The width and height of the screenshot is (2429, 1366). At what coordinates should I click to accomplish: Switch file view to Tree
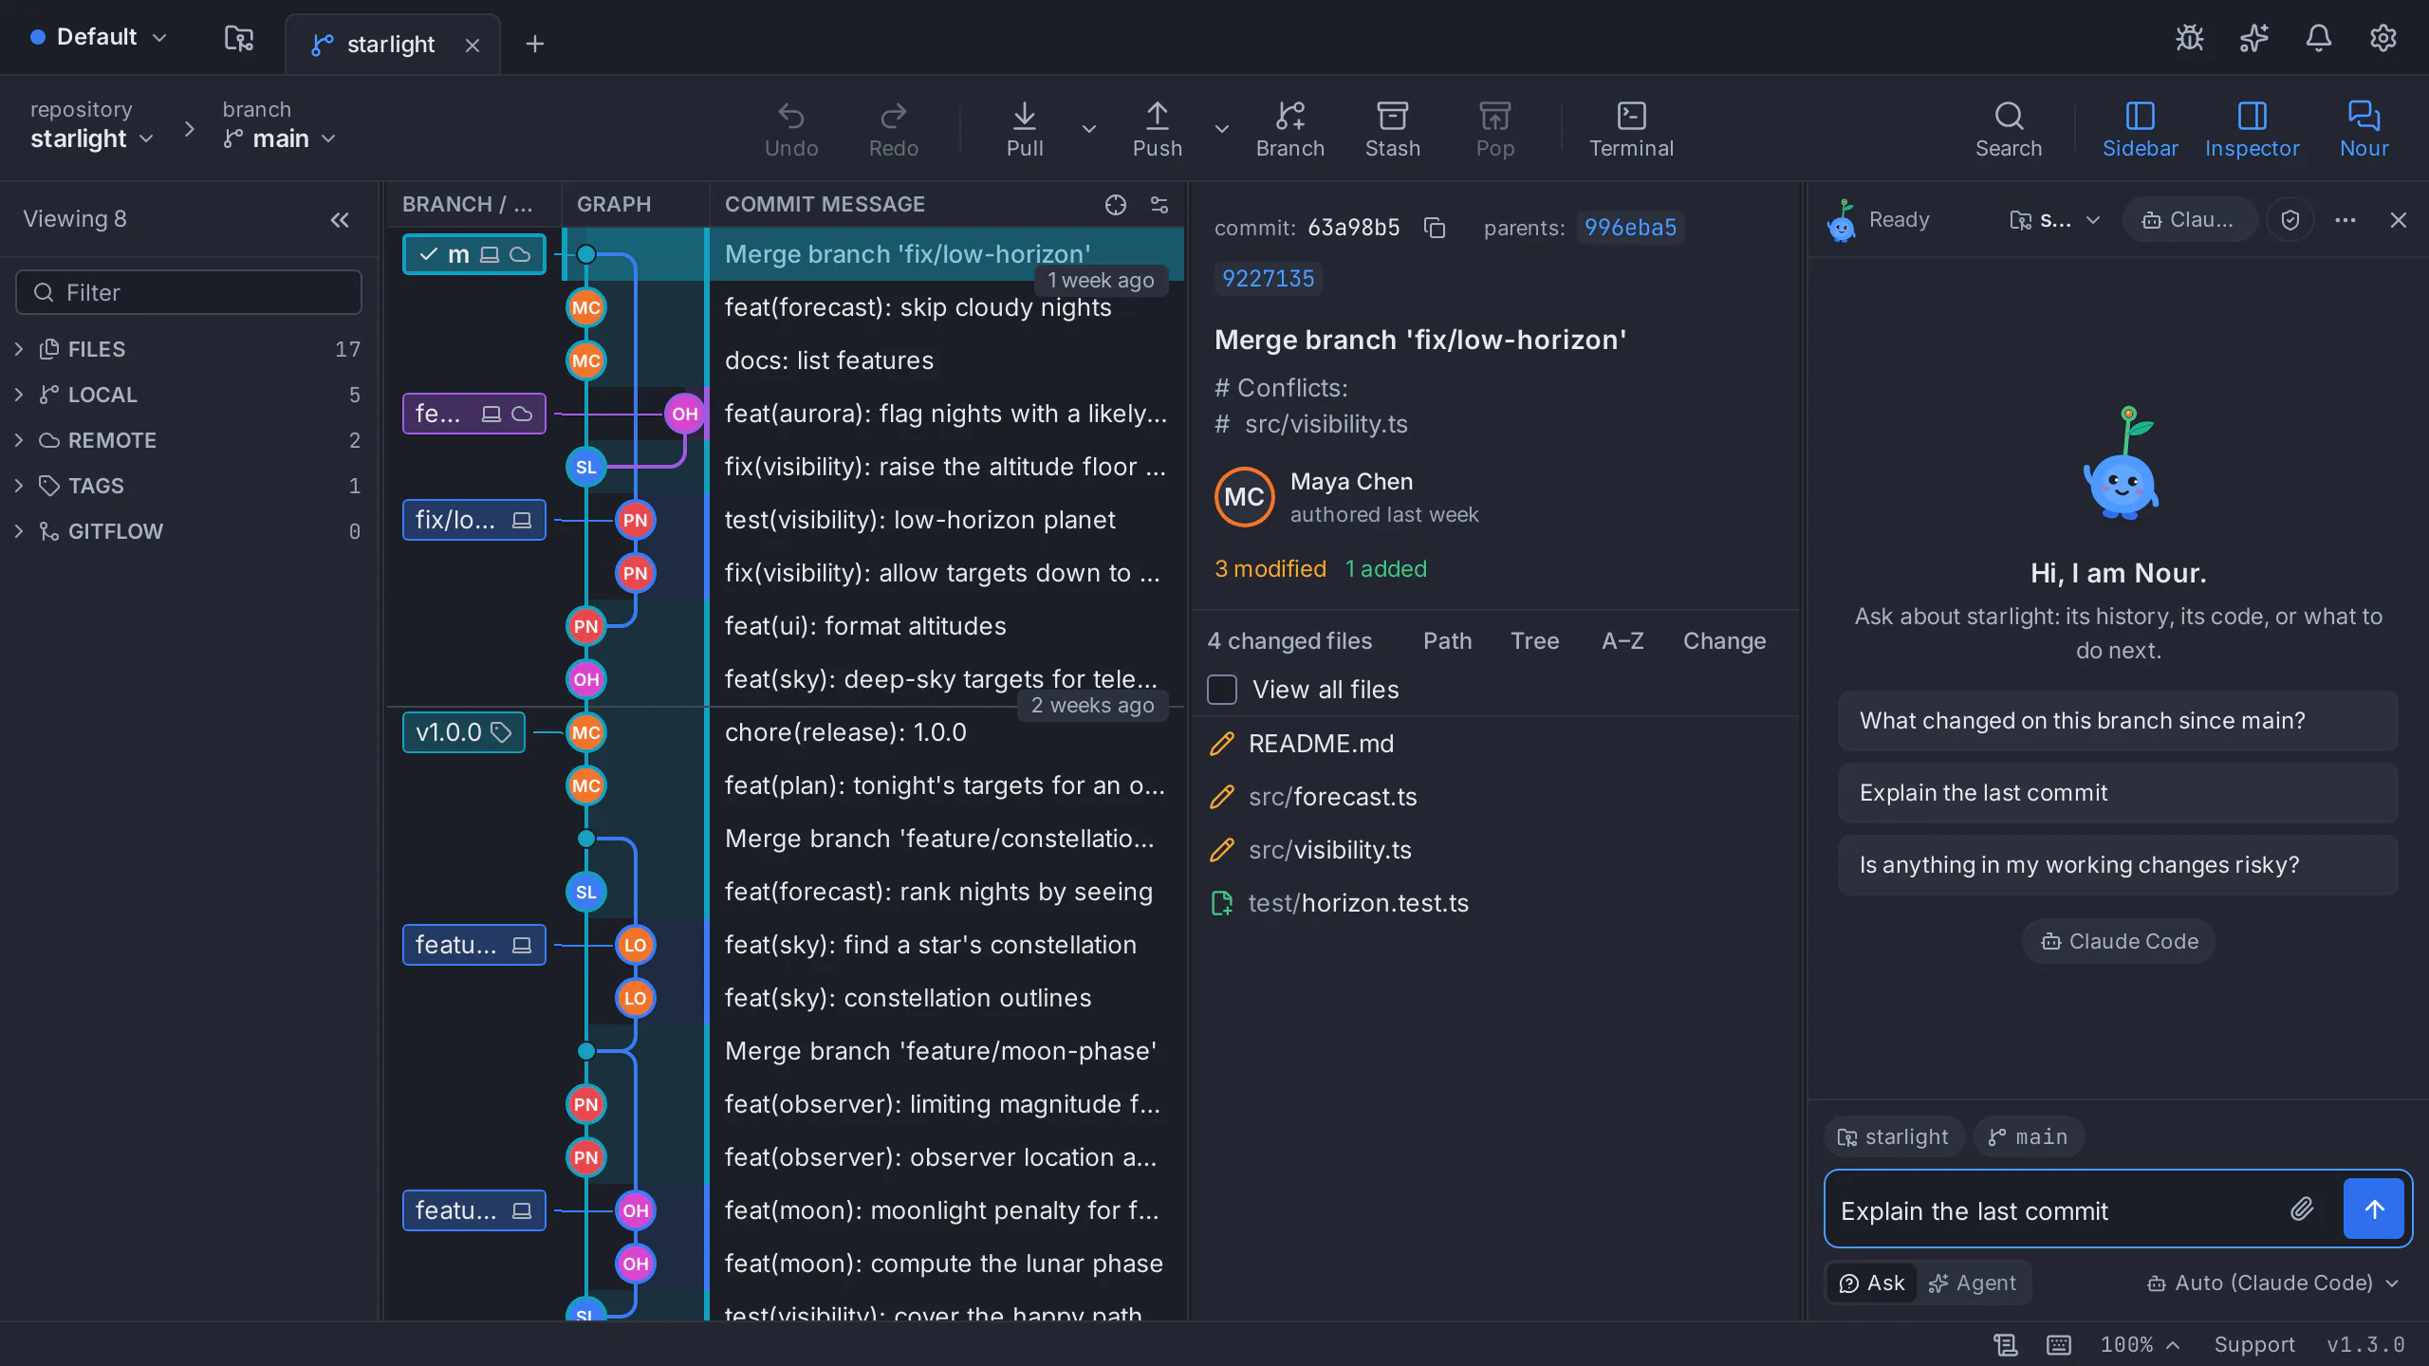point(1535,641)
